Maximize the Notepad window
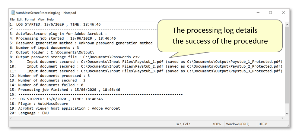This screenshot has height=137, width=299. click(x=270, y=13)
